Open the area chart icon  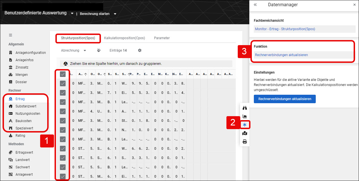coord(245,116)
